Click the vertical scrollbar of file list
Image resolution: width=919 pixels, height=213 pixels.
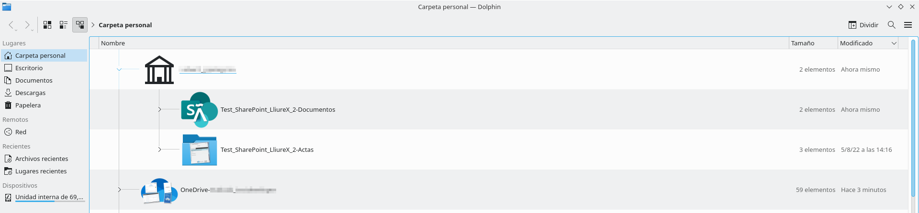point(913,124)
